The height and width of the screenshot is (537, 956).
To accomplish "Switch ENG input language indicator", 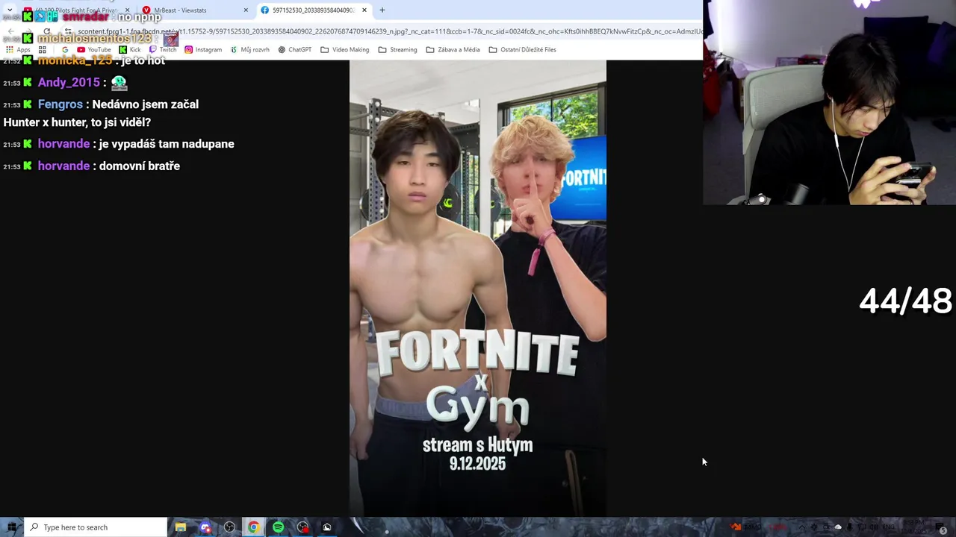I will click(889, 527).
